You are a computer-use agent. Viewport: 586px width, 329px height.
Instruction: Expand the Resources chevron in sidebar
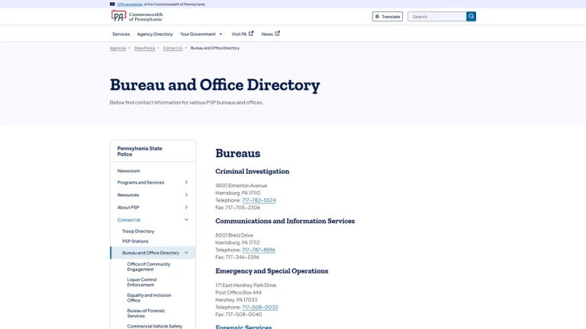[186, 195]
